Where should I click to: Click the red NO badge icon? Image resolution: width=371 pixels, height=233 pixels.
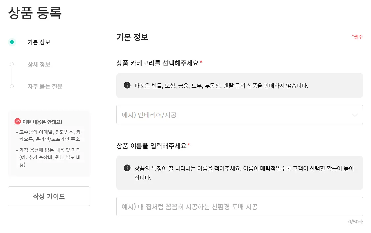tap(18, 121)
